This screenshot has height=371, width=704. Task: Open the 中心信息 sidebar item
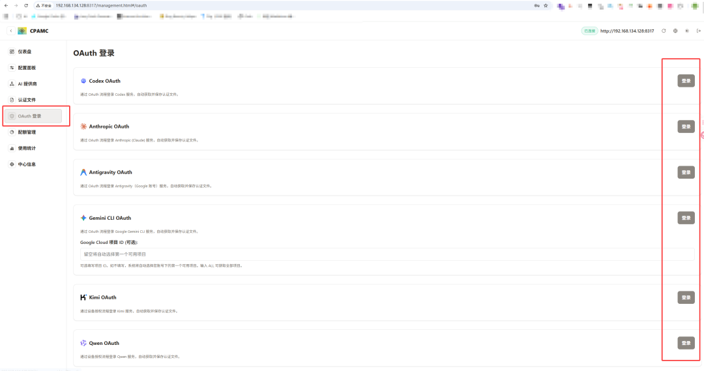pyautogui.click(x=33, y=164)
